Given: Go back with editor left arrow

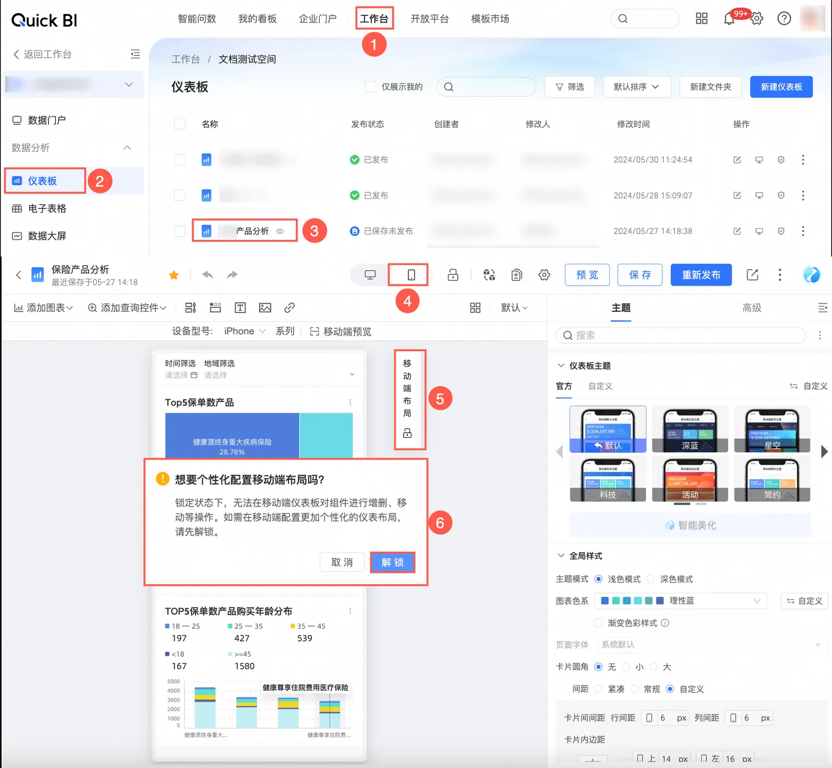Looking at the screenshot, I should click(x=18, y=275).
